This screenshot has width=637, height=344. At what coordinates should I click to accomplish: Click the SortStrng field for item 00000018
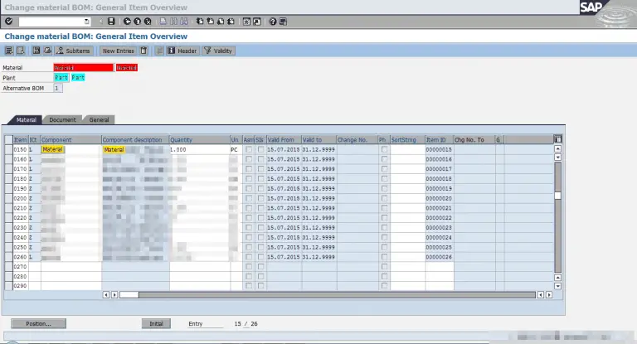pyautogui.click(x=406, y=179)
